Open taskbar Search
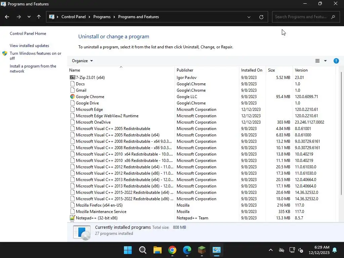344x258 pixels. [142, 250]
